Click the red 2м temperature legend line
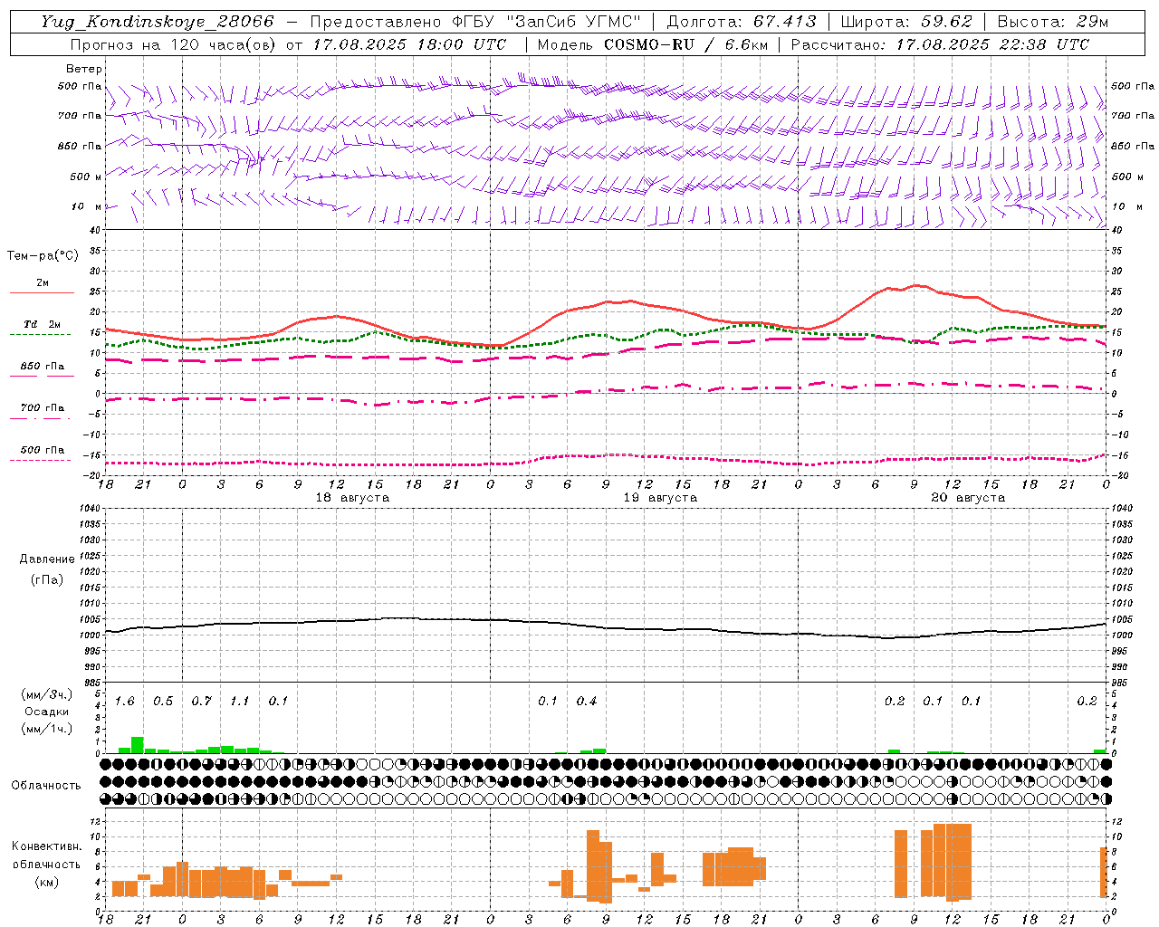The image size is (1159, 927). click(42, 292)
